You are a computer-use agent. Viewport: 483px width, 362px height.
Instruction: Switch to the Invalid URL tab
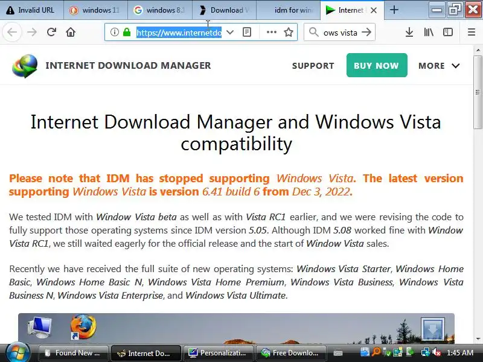32,10
